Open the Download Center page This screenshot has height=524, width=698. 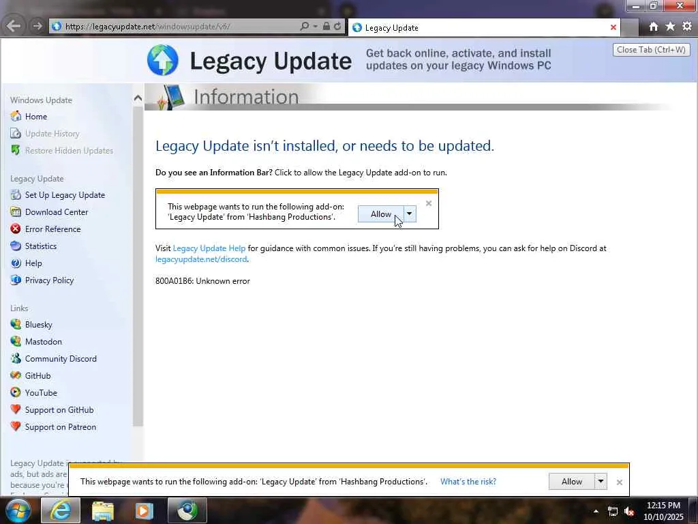coord(57,212)
